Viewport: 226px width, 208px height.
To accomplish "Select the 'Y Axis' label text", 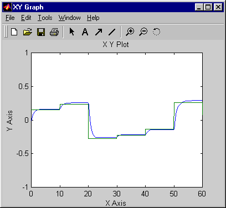I will pos(9,121).
